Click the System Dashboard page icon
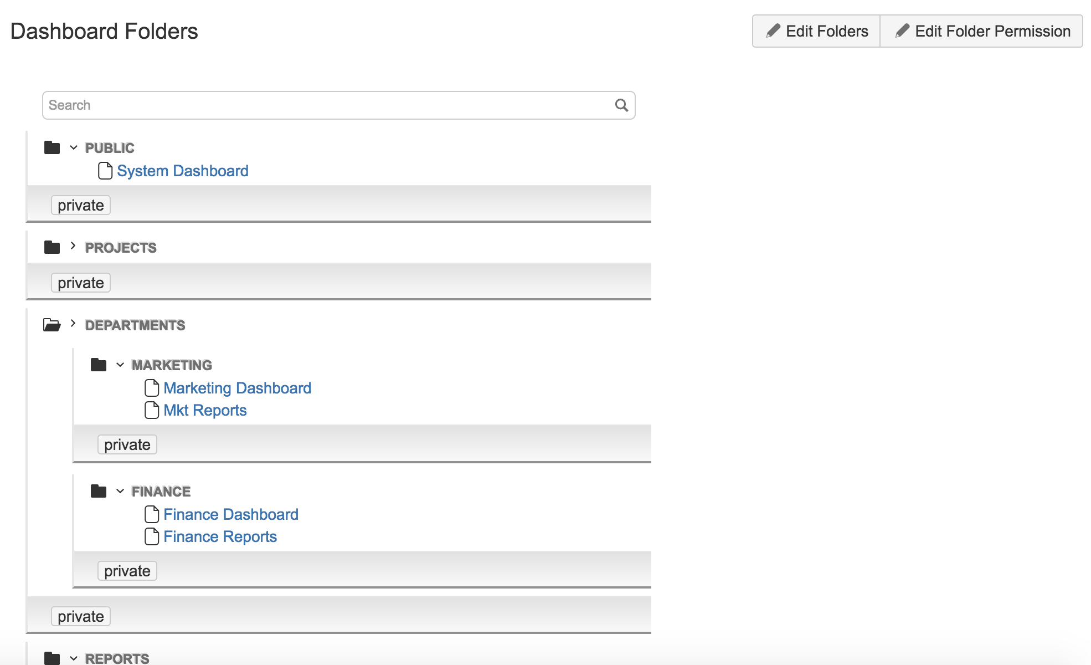The image size is (1091, 665). pos(105,171)
